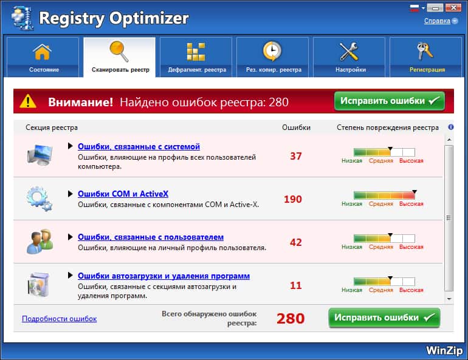Click the blue info icon near damage column
This screenshot has height=360, width=468.
point(451,127)
